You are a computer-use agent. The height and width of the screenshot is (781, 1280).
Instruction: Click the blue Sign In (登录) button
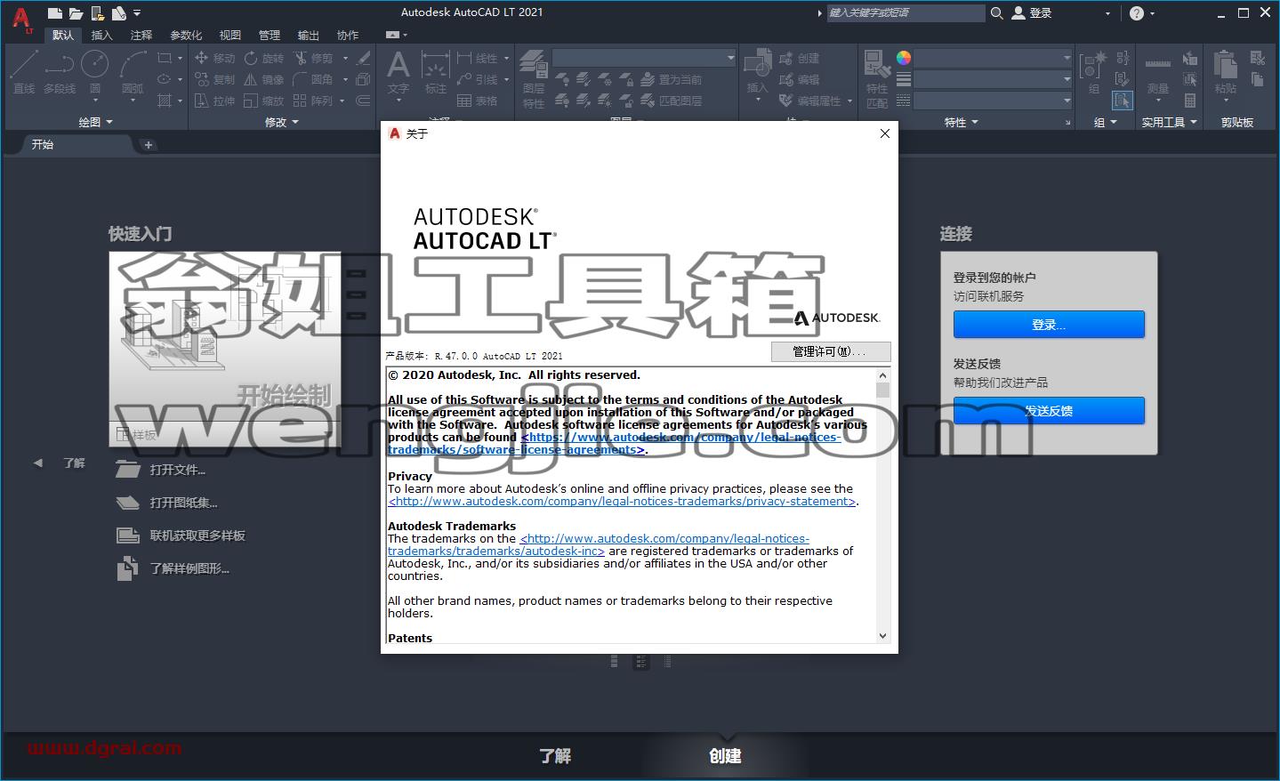(1049, 325)
